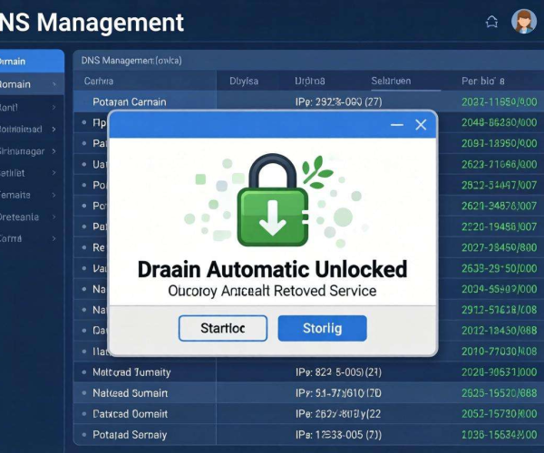Select the Potaran Carnain row
544x453 pixels.
point(309,101)
